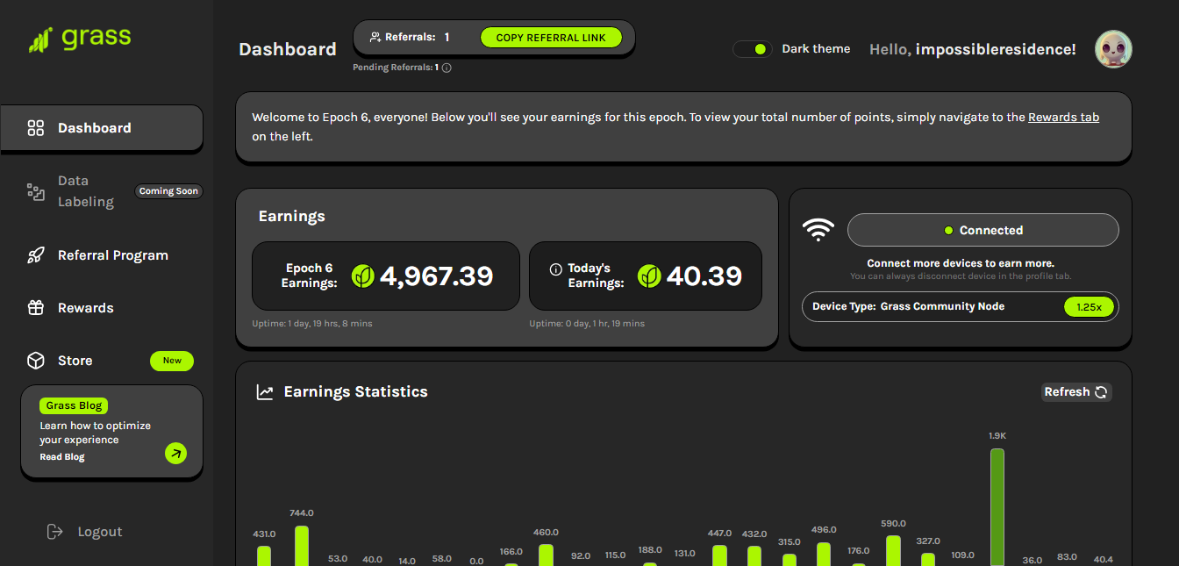Image resolution: width=1179 pixels, height=566 pixels.
Task: Follow the Rewards tab link in banner
Action: tap(1063, 118)
